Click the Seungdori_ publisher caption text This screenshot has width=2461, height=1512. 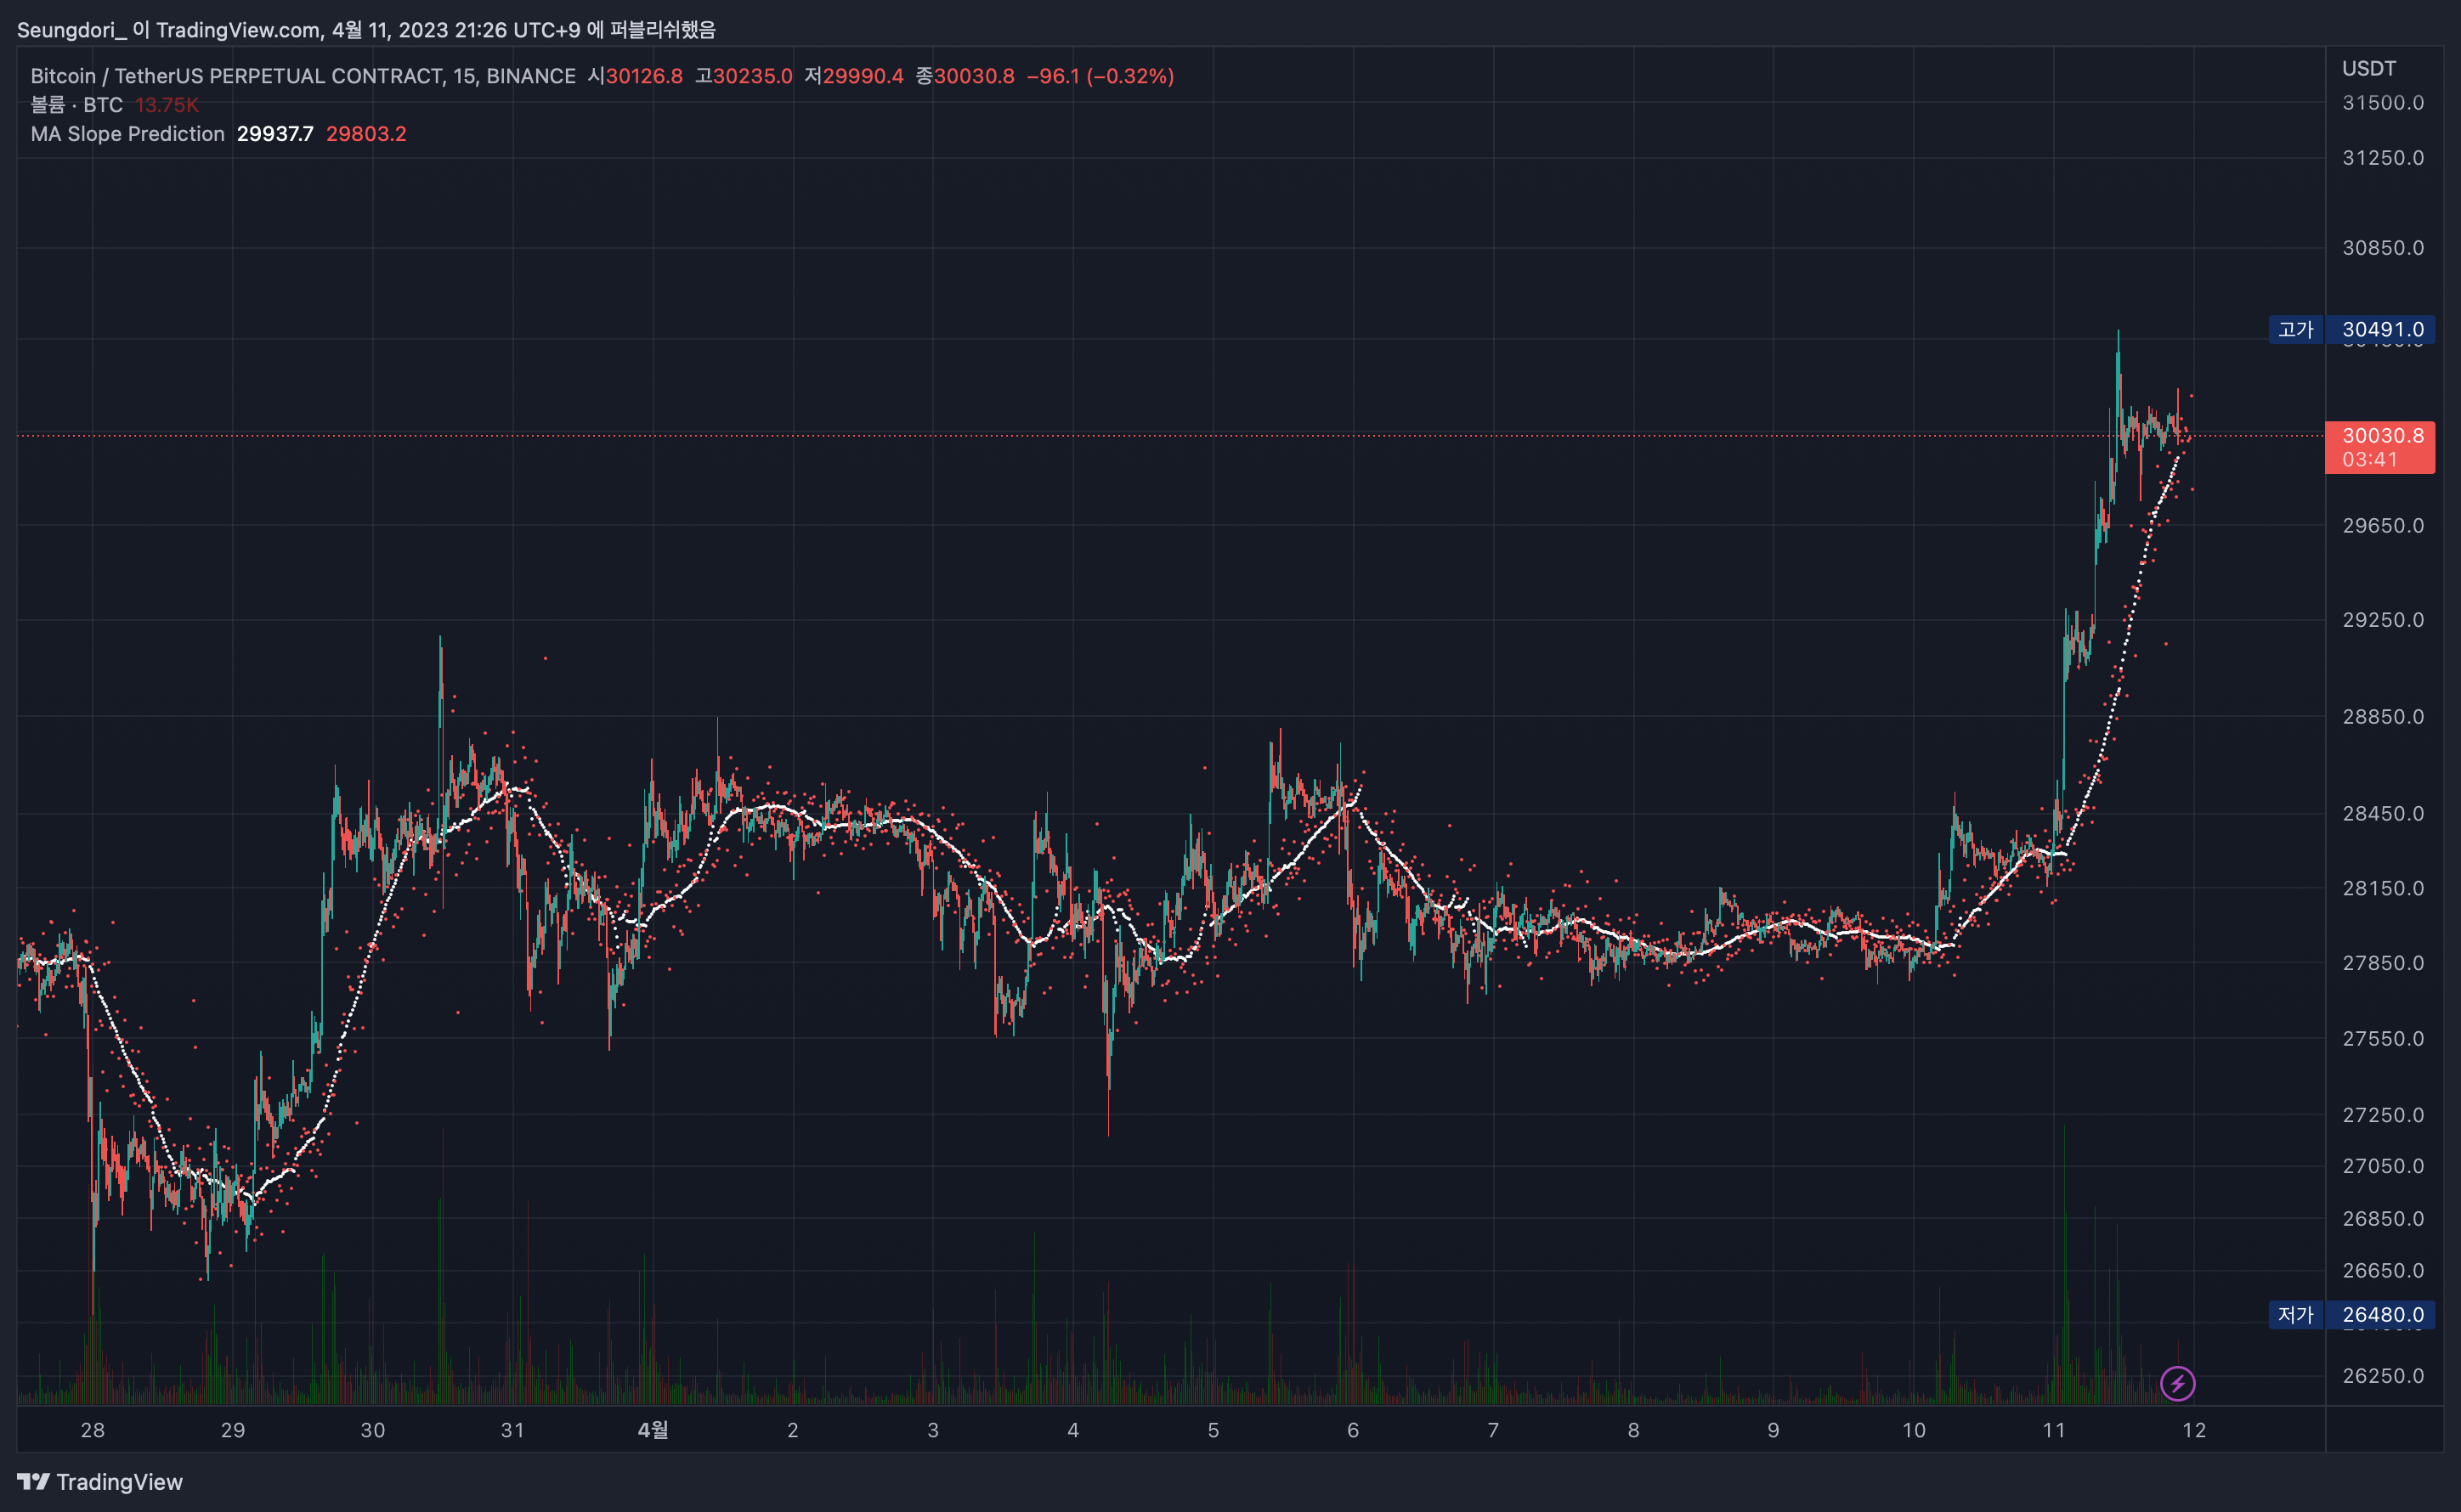[x=366, y=30]
